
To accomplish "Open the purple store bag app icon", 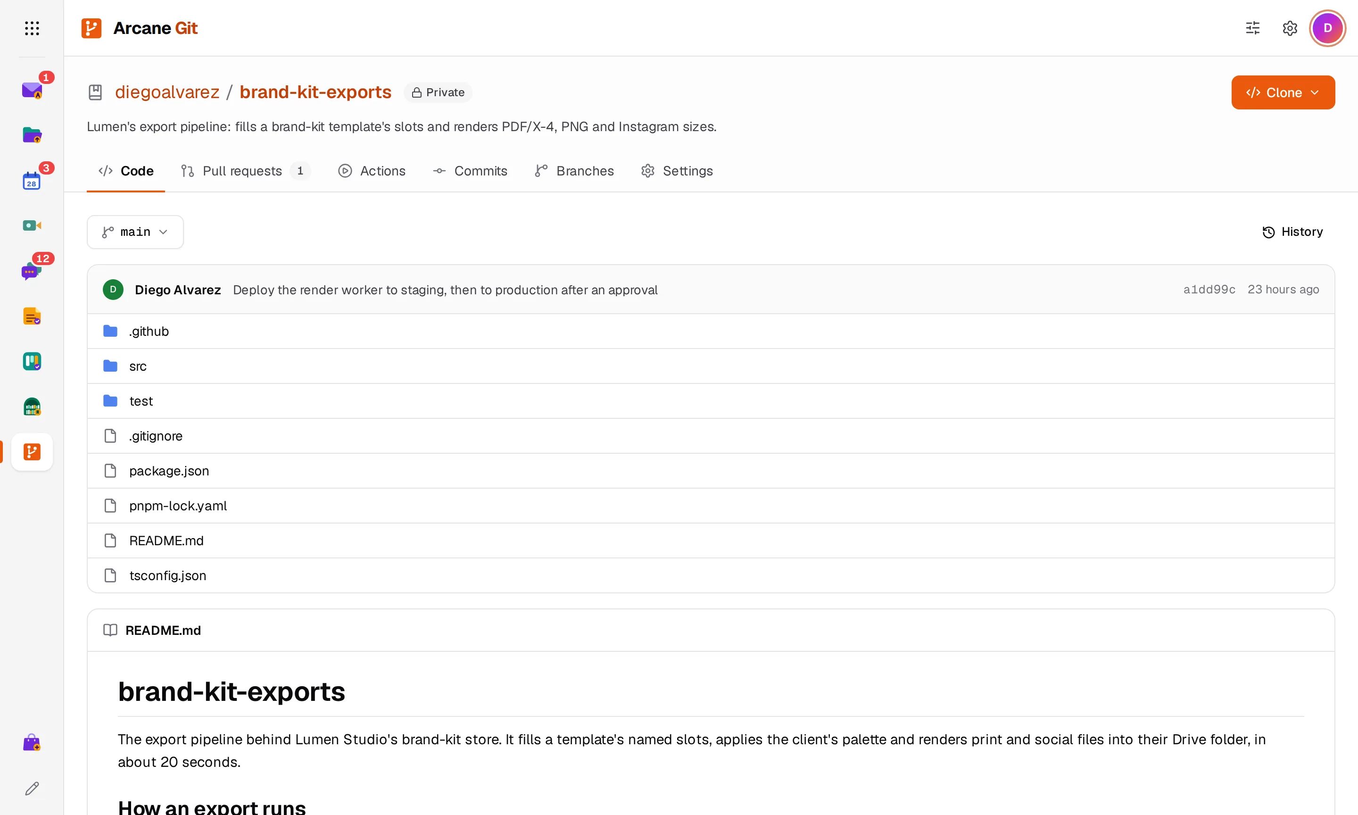I will point(32,742).
